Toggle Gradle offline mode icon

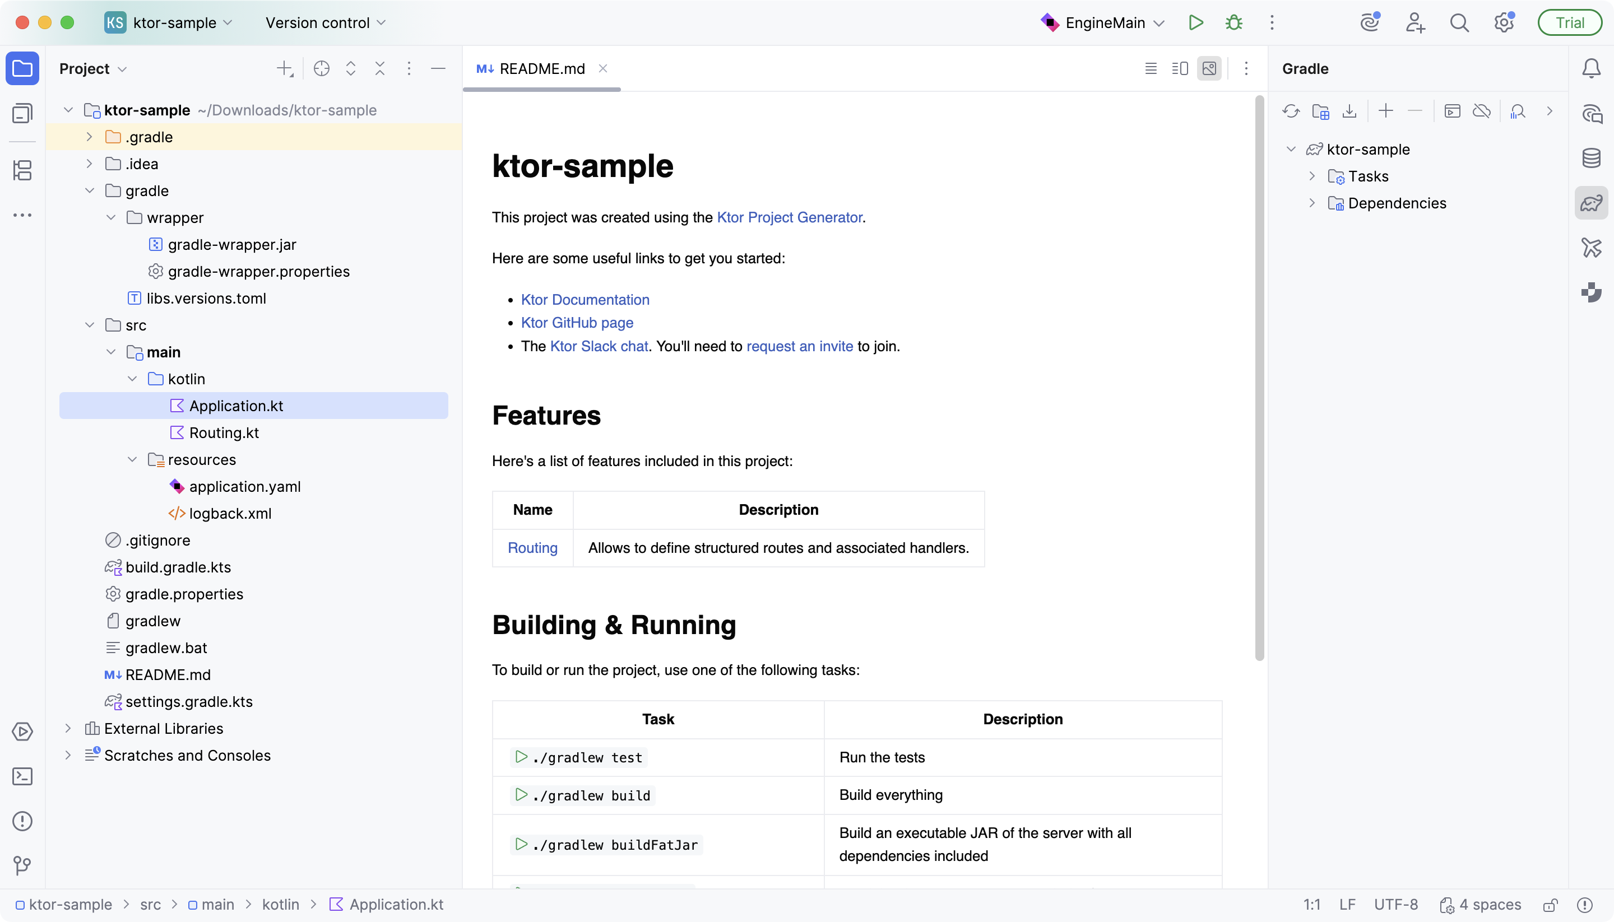(1482, 111)
